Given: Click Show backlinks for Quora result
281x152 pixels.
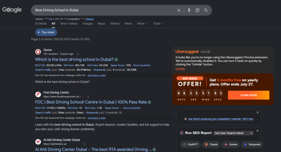Looking at the screenshot, I should click(x=142, y=65).
